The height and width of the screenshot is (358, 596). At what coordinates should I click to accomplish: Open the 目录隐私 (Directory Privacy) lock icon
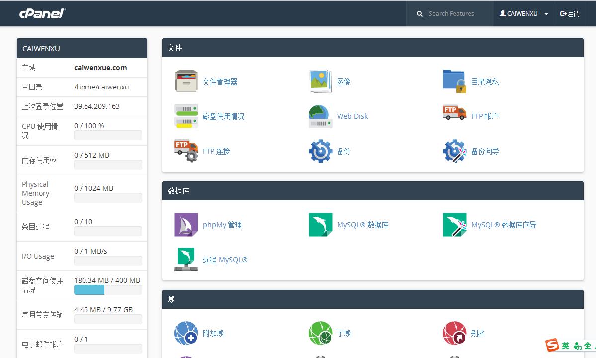(454, 79)
